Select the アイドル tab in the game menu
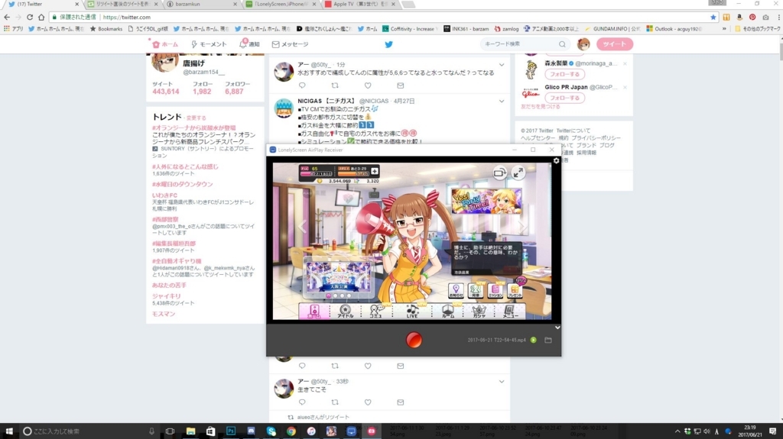Screen dimensions: 783x439 pyautogui.click(x=345, y=311)
